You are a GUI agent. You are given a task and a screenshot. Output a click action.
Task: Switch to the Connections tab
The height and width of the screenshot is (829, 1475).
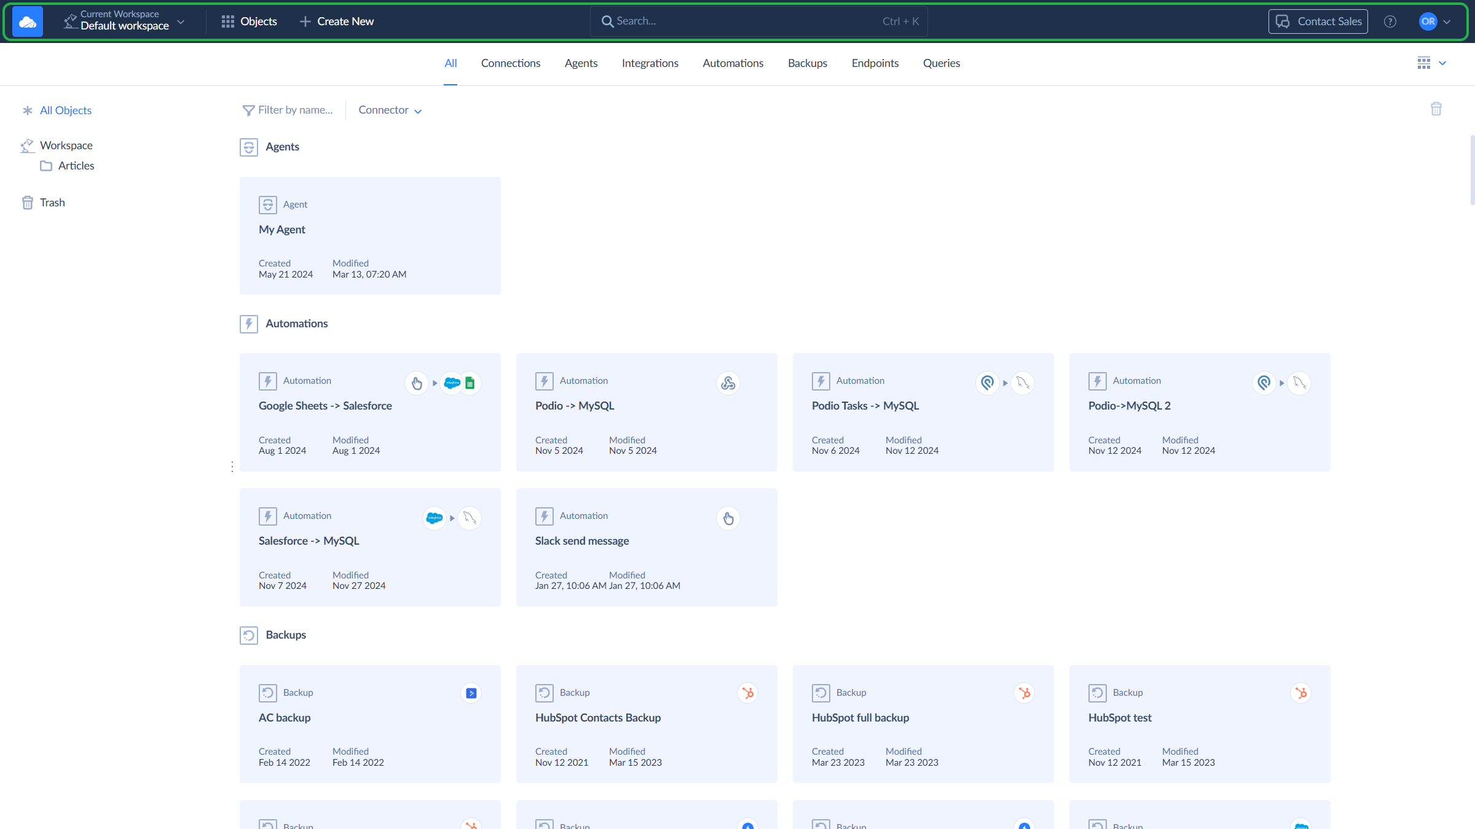pos(511,63)
